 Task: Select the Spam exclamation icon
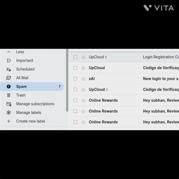(9, 86)
